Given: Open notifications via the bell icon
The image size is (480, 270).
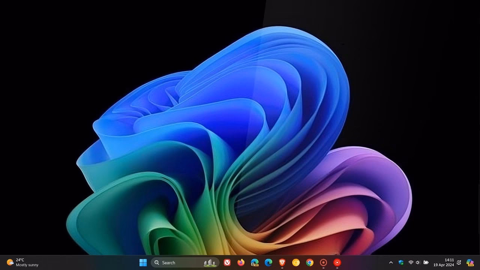Looking at the screenshot, I should tap(459, 262).
